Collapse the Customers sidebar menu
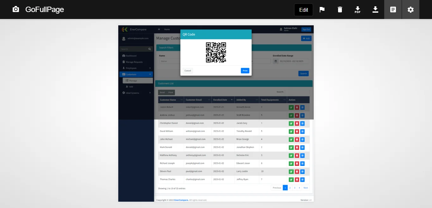This screenshot has height=208, width=432. 136,74
